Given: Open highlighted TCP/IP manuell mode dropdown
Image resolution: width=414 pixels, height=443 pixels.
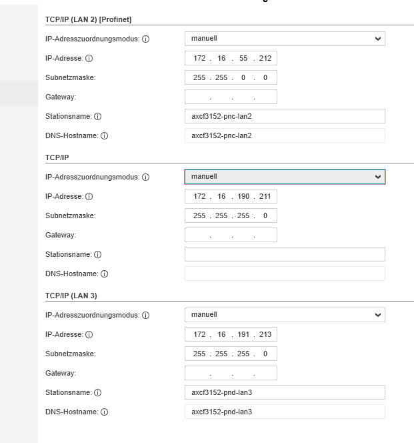Looking at the screenshot, I should (285, 177).
